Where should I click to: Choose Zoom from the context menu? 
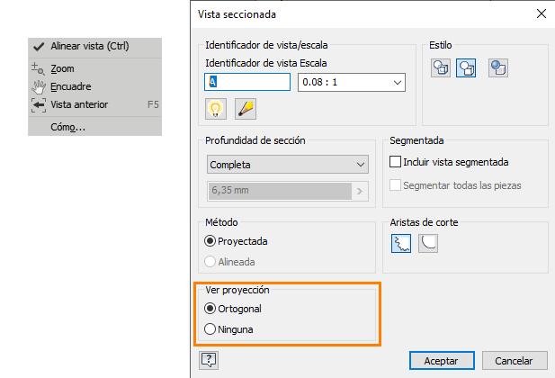tap(62, 67)
